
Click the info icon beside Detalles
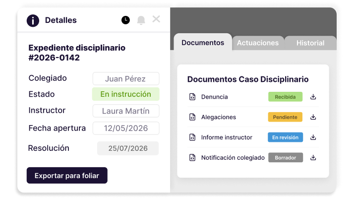click(x=33, y=20)
